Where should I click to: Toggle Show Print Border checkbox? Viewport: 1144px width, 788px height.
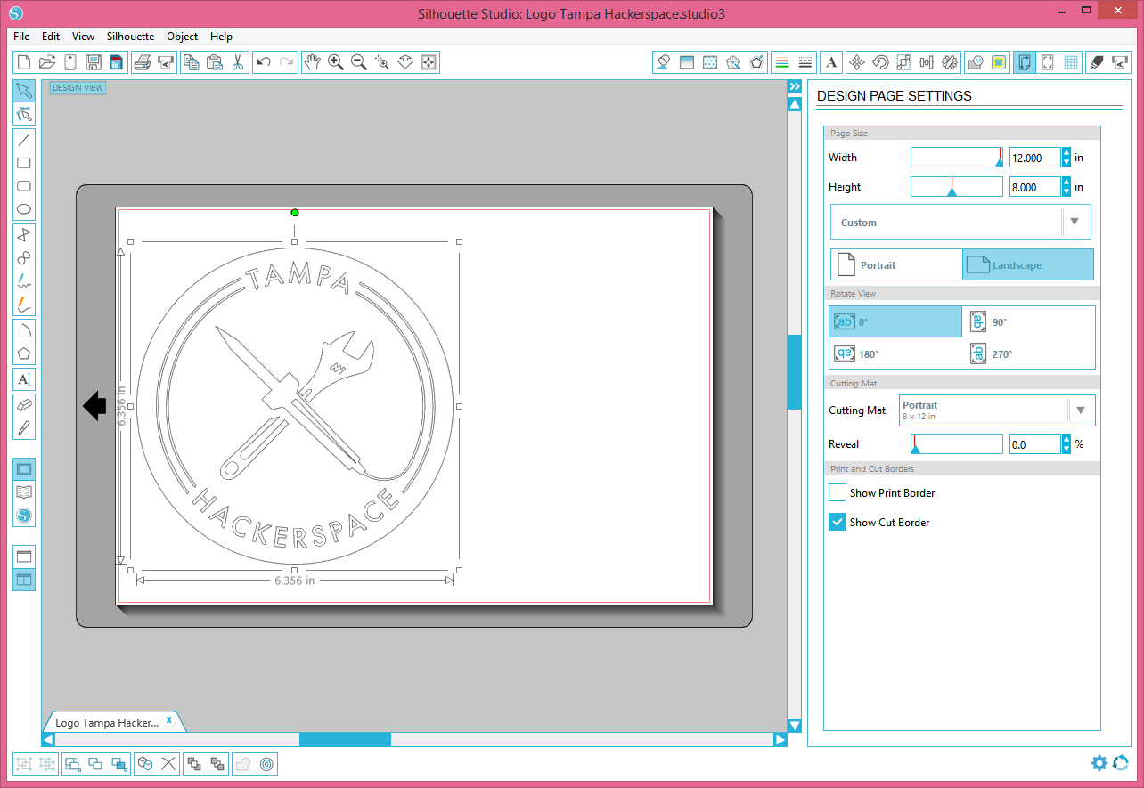(838, 492)
